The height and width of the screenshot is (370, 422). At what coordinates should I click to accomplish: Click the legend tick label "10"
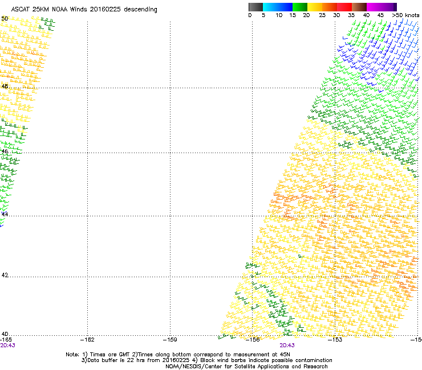click(279, 15)
